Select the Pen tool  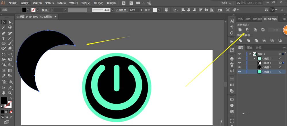coord(4,33)
